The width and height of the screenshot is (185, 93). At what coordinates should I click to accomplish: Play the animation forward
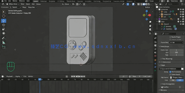pos(79,76)
